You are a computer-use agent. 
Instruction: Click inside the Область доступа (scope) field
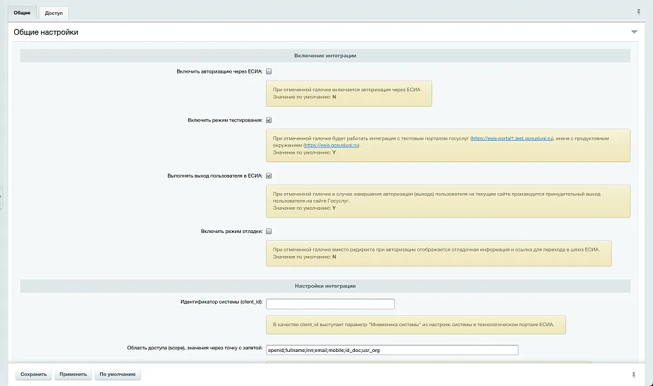coord(392,350)
